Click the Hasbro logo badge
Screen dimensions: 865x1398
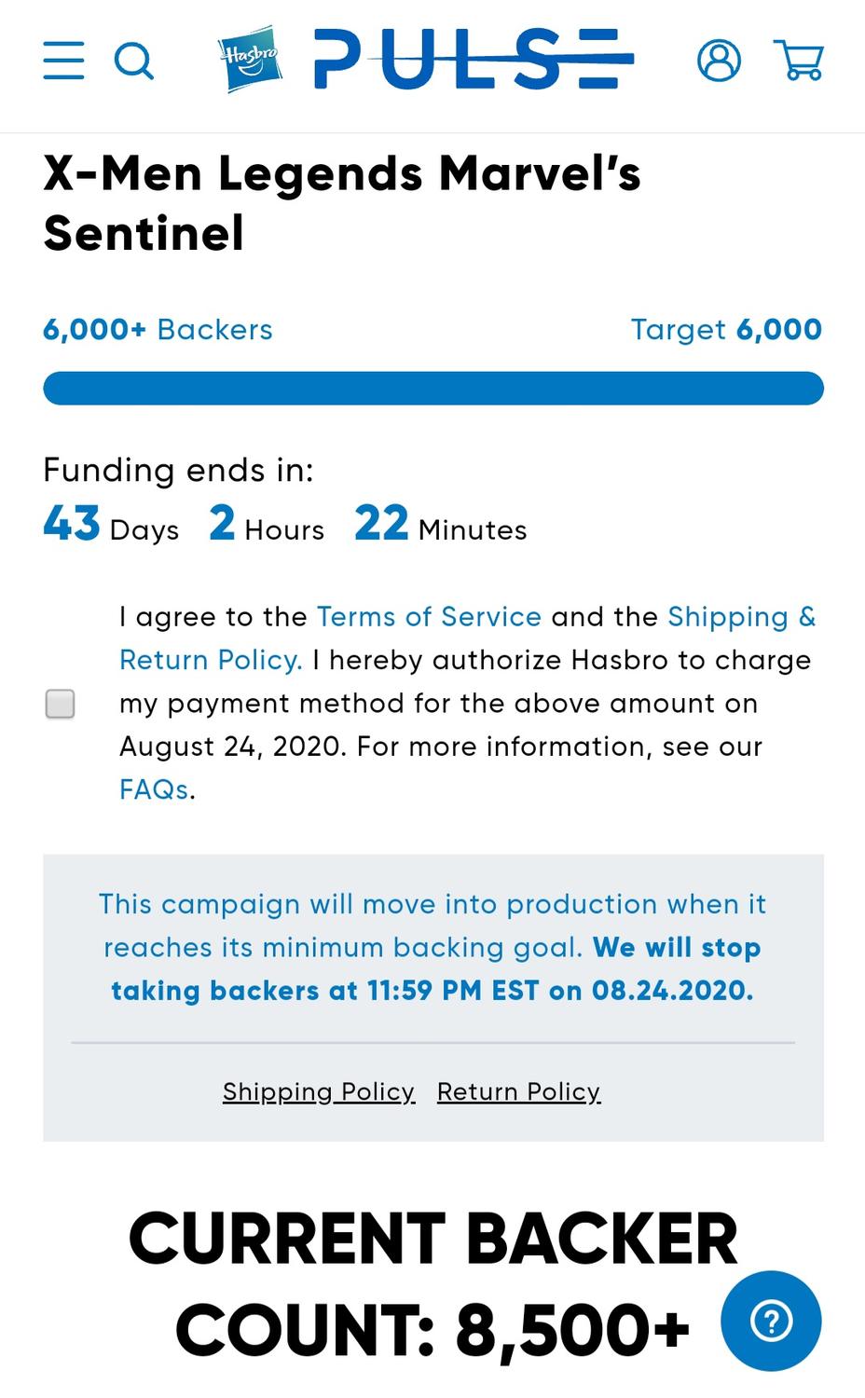[x=249, y=59]
